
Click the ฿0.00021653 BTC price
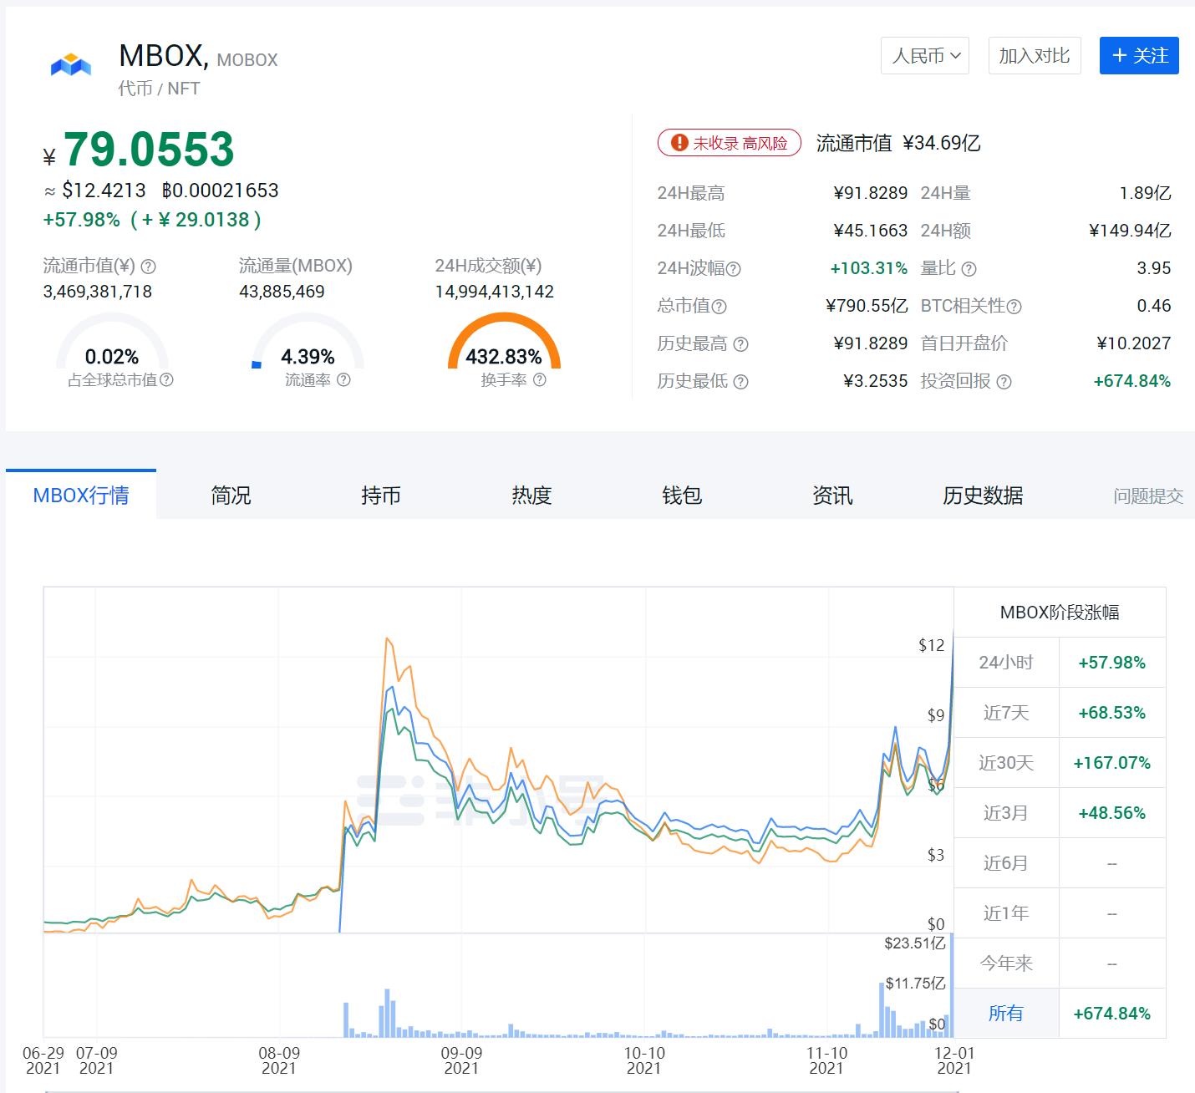coord(220,191)
